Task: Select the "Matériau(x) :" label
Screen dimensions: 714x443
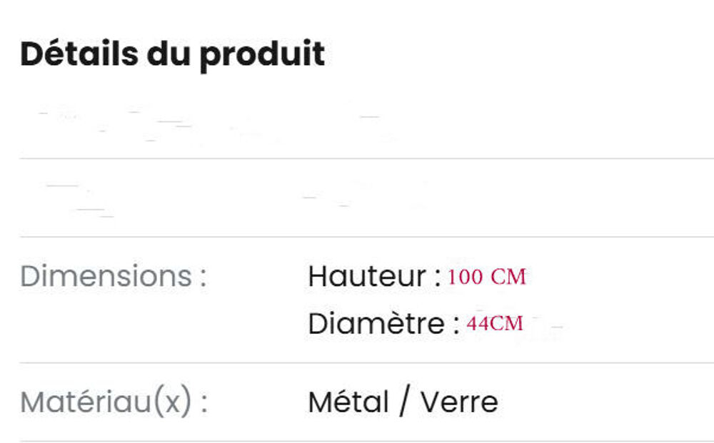Action: 114,402
